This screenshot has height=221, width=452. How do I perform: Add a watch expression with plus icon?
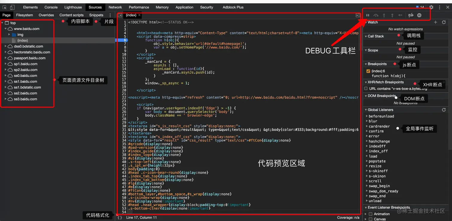pos(436,22)
